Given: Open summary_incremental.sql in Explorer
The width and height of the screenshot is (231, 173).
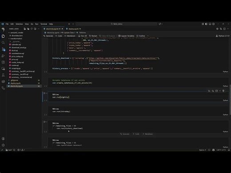Looking at the screenshot, I should point(21,77).
